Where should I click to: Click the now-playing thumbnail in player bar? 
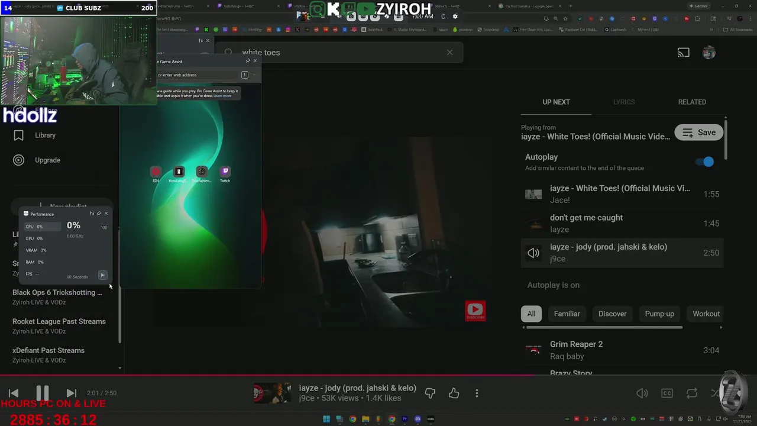272,393
